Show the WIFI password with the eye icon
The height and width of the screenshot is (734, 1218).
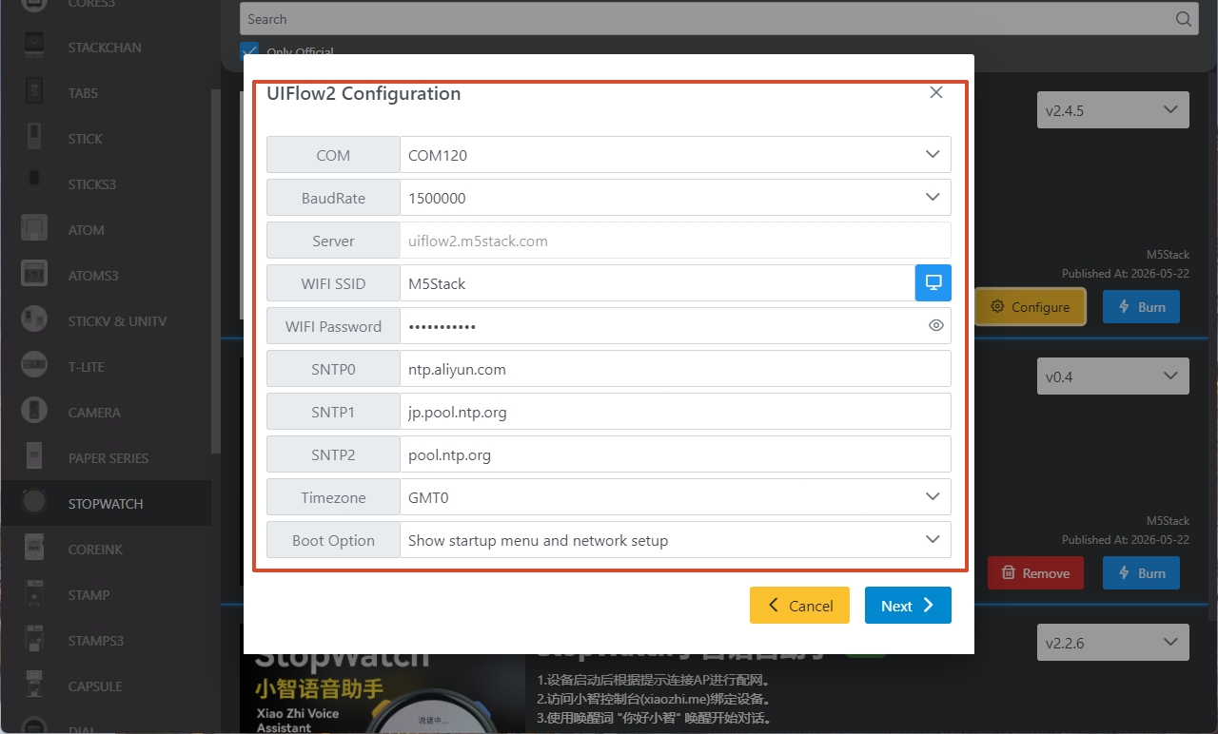tap(936, 326)
